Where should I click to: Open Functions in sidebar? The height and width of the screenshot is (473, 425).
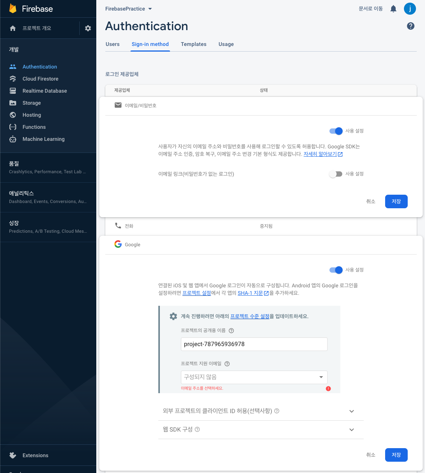point(34,127)
